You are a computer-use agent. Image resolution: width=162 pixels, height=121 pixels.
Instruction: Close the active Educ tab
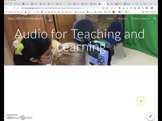tap(104, 4)
